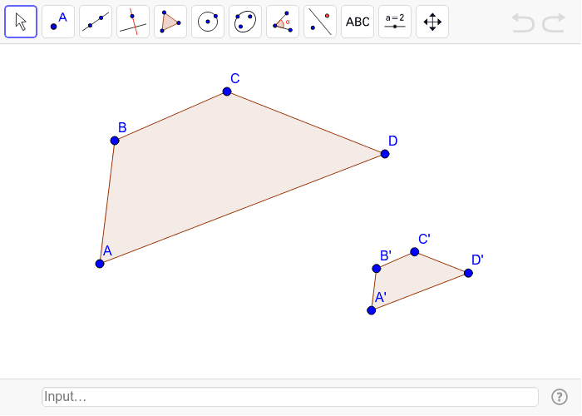Select point C' of small quadrilateral

click(x=415, y=252)
